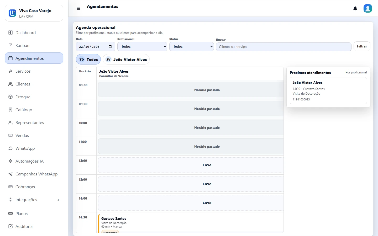
Task: Click the Por profissional label
Action: point(356,72)
